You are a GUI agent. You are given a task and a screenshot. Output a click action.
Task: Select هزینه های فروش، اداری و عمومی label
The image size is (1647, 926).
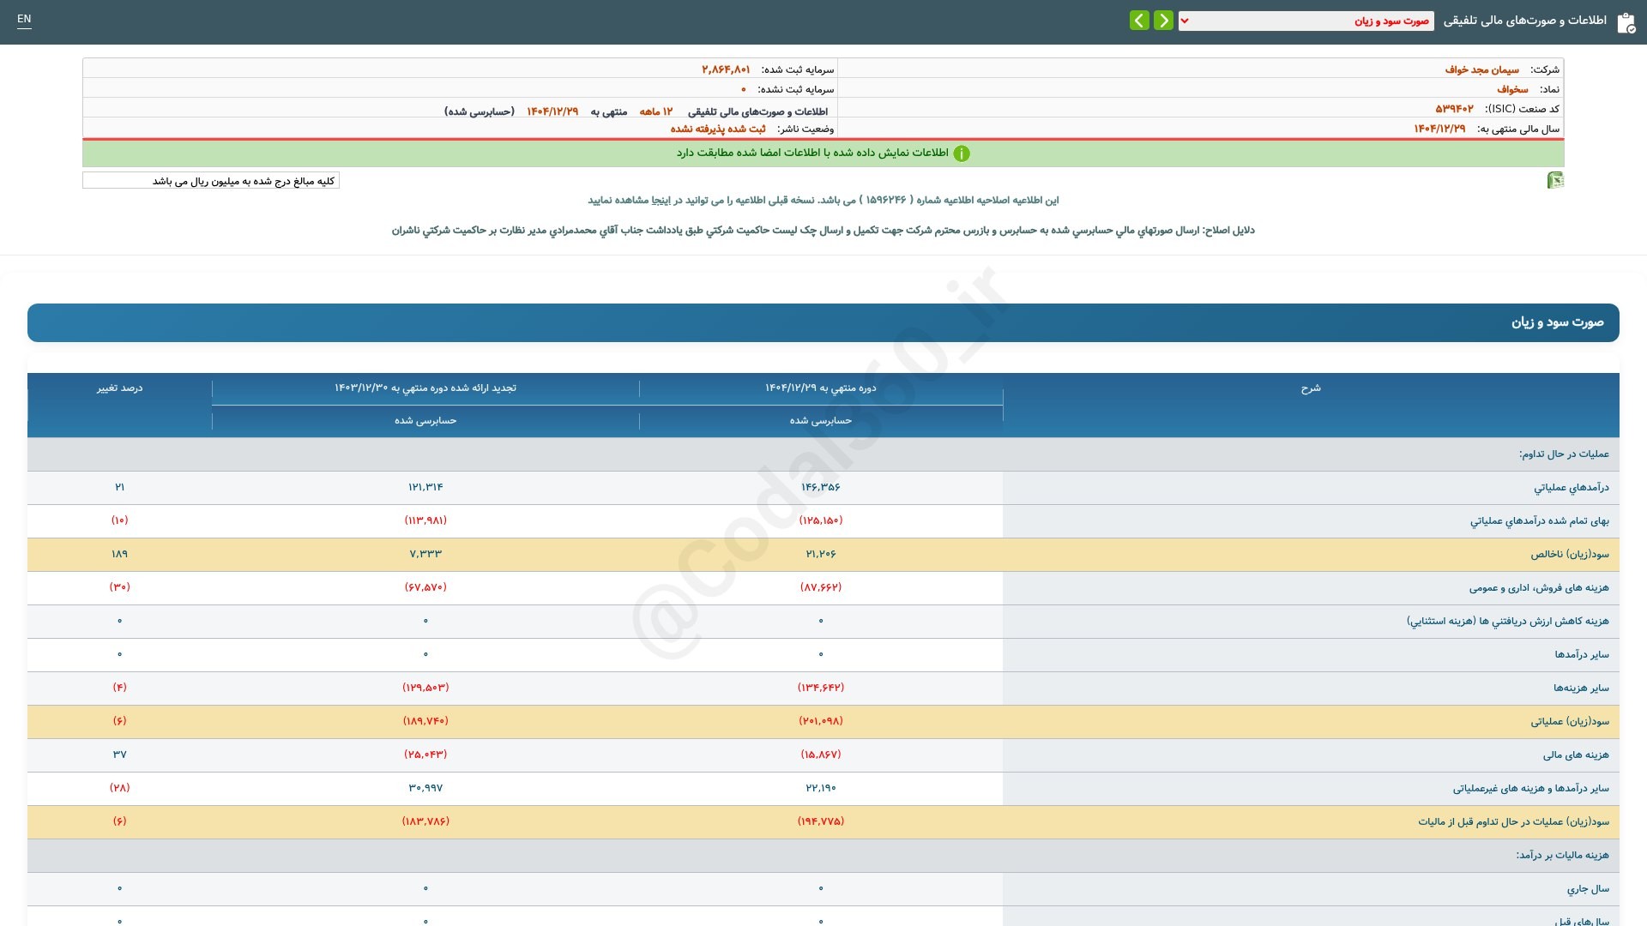tap(1539, 588)
